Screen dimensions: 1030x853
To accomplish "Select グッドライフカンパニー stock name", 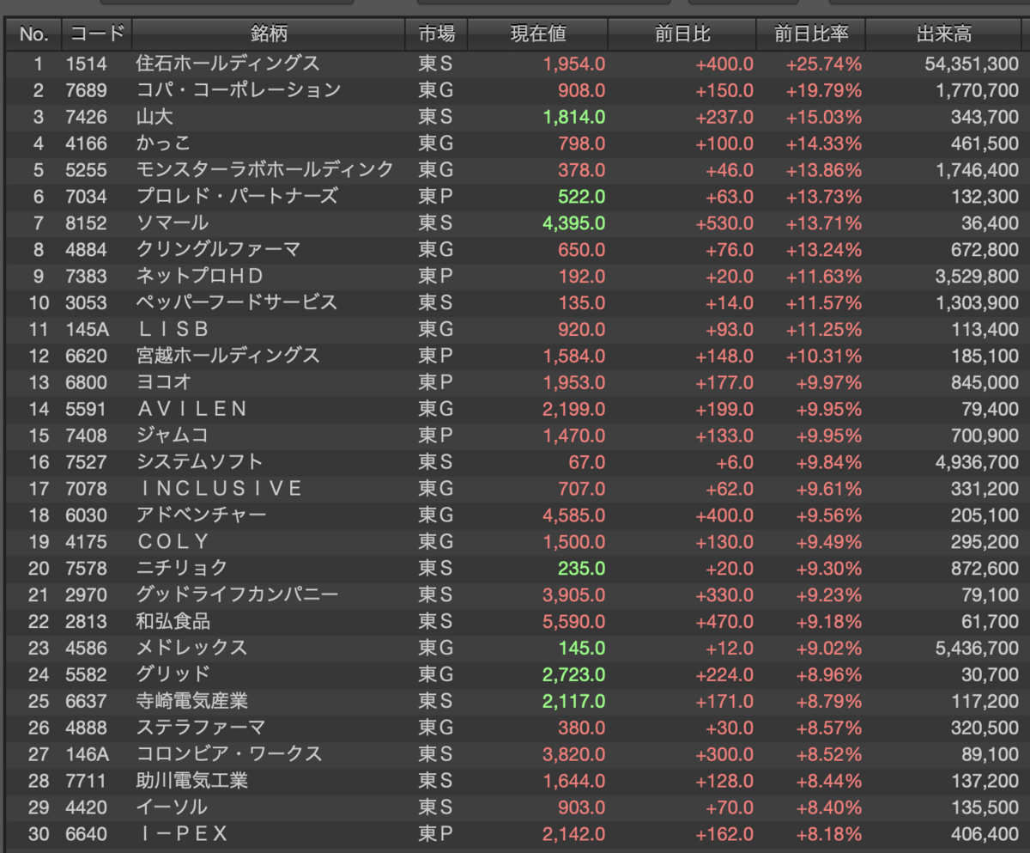I will pos(238,595).
